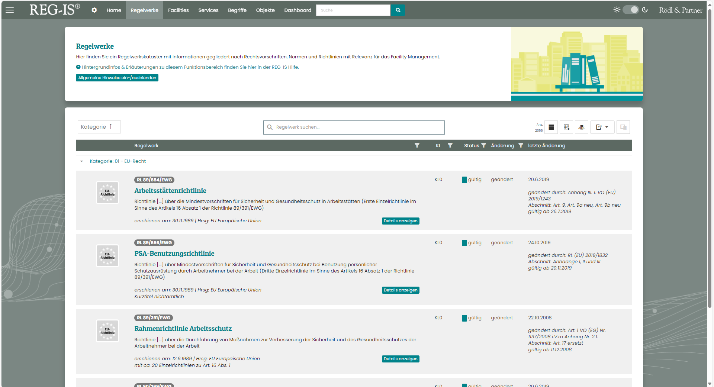
Task: Enable dark mode via moon icon
Action: (645, 10)
